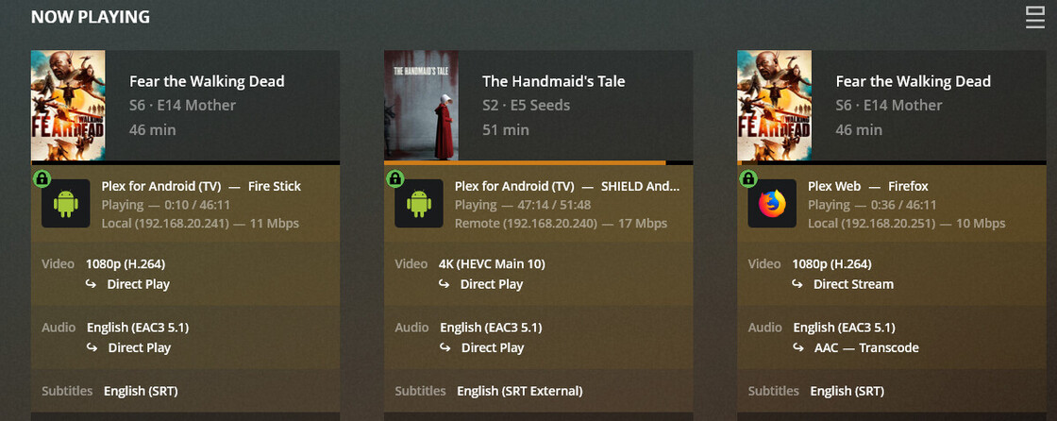The image size is (1057, 421).
Task: Click the Direct Stream arrow under Firefox video
Action: [797, 284]
